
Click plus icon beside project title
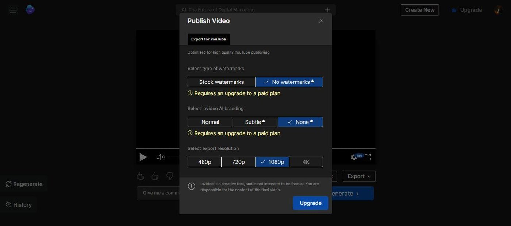[x=327, y=10]
